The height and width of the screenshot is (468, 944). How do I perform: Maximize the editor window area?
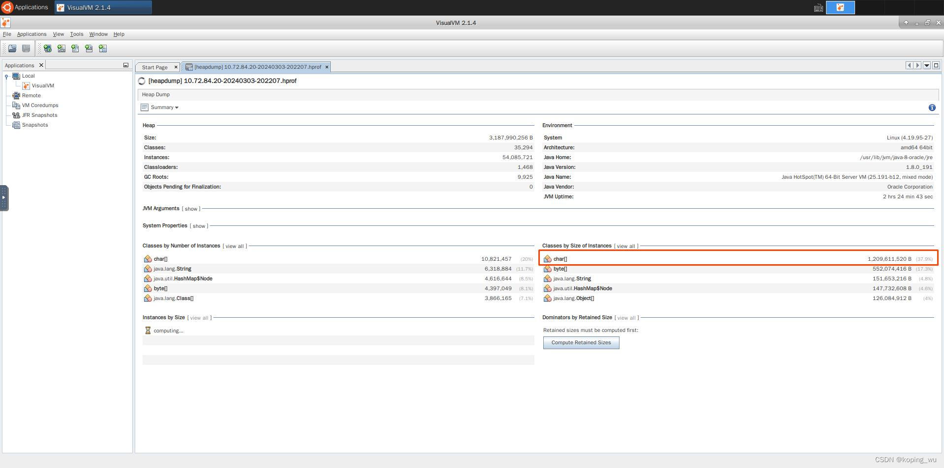936,65
